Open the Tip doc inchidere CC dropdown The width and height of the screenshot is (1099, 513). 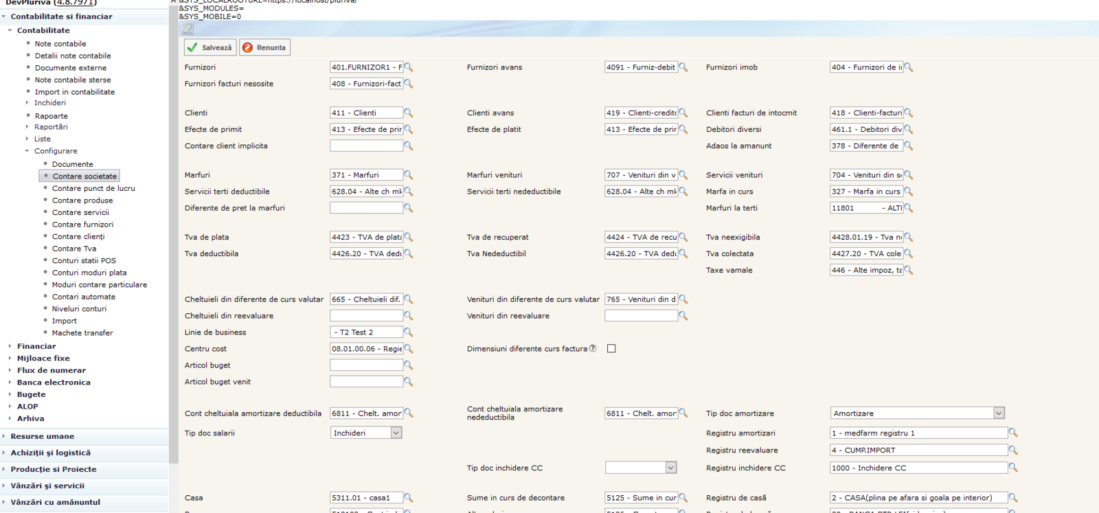pyautogui.click(x=670, y=468)
